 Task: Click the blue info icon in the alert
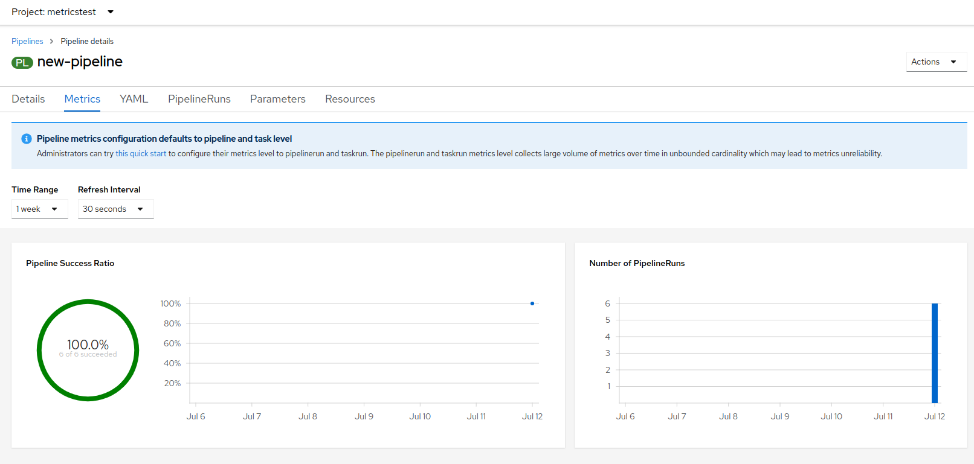(x=27, y=139)
